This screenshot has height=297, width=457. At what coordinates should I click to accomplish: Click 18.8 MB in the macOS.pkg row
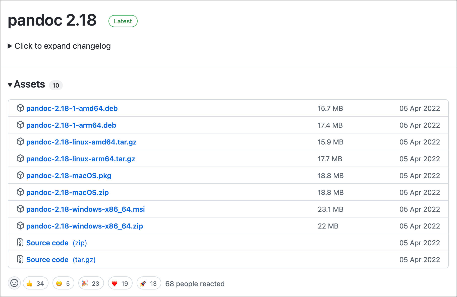331,176
